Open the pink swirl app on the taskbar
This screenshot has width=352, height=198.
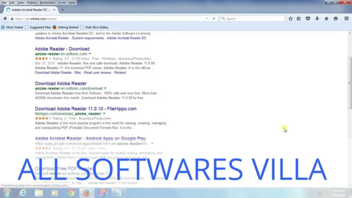[103, 193]
